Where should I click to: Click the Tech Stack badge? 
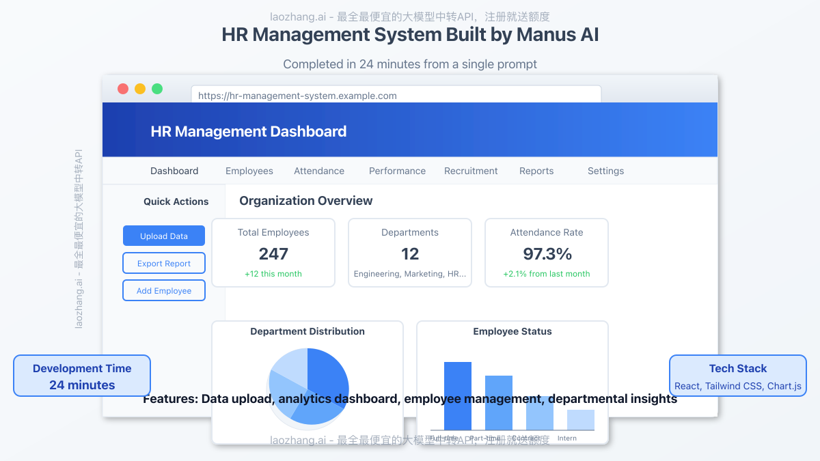[738, 376]
